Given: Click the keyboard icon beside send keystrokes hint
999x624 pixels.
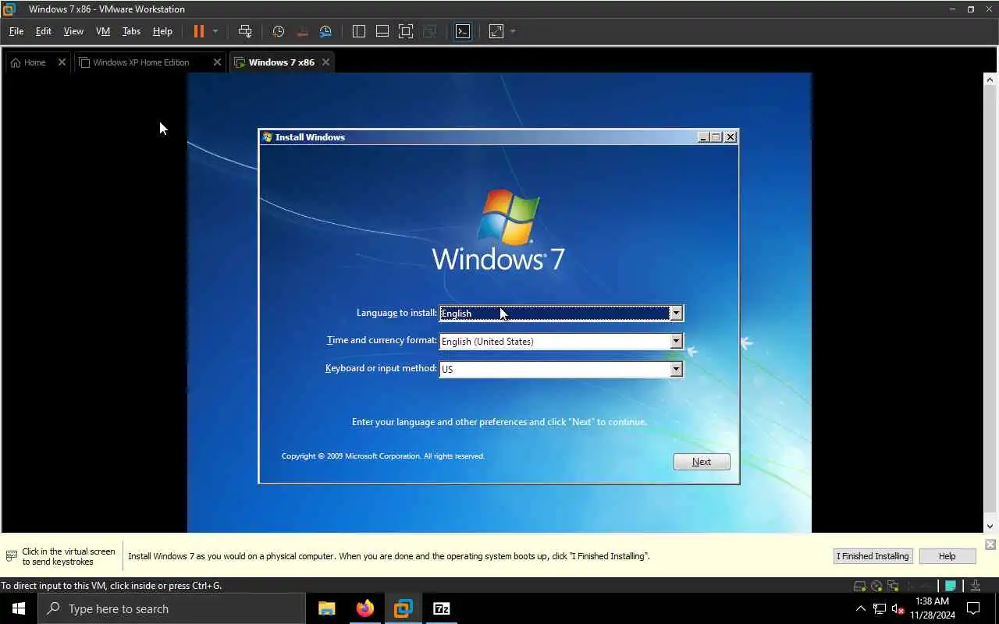Looking at the screenshot, I should pos(11,556).
